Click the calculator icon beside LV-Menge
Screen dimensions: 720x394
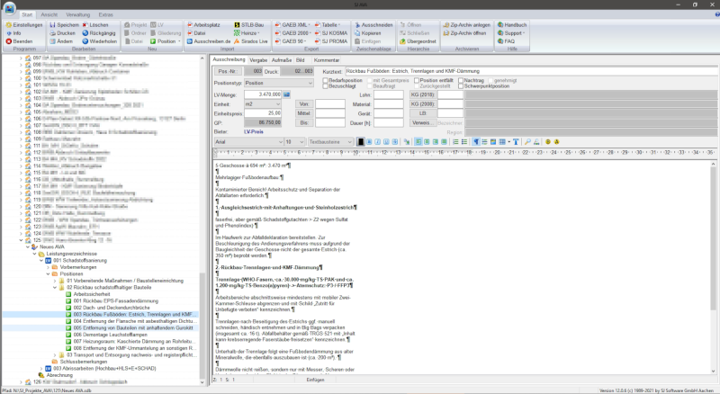286,94
